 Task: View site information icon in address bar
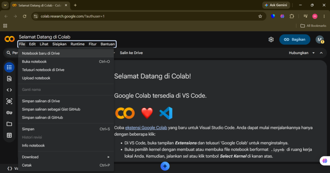pyautogui.click(x=36, y=16)
